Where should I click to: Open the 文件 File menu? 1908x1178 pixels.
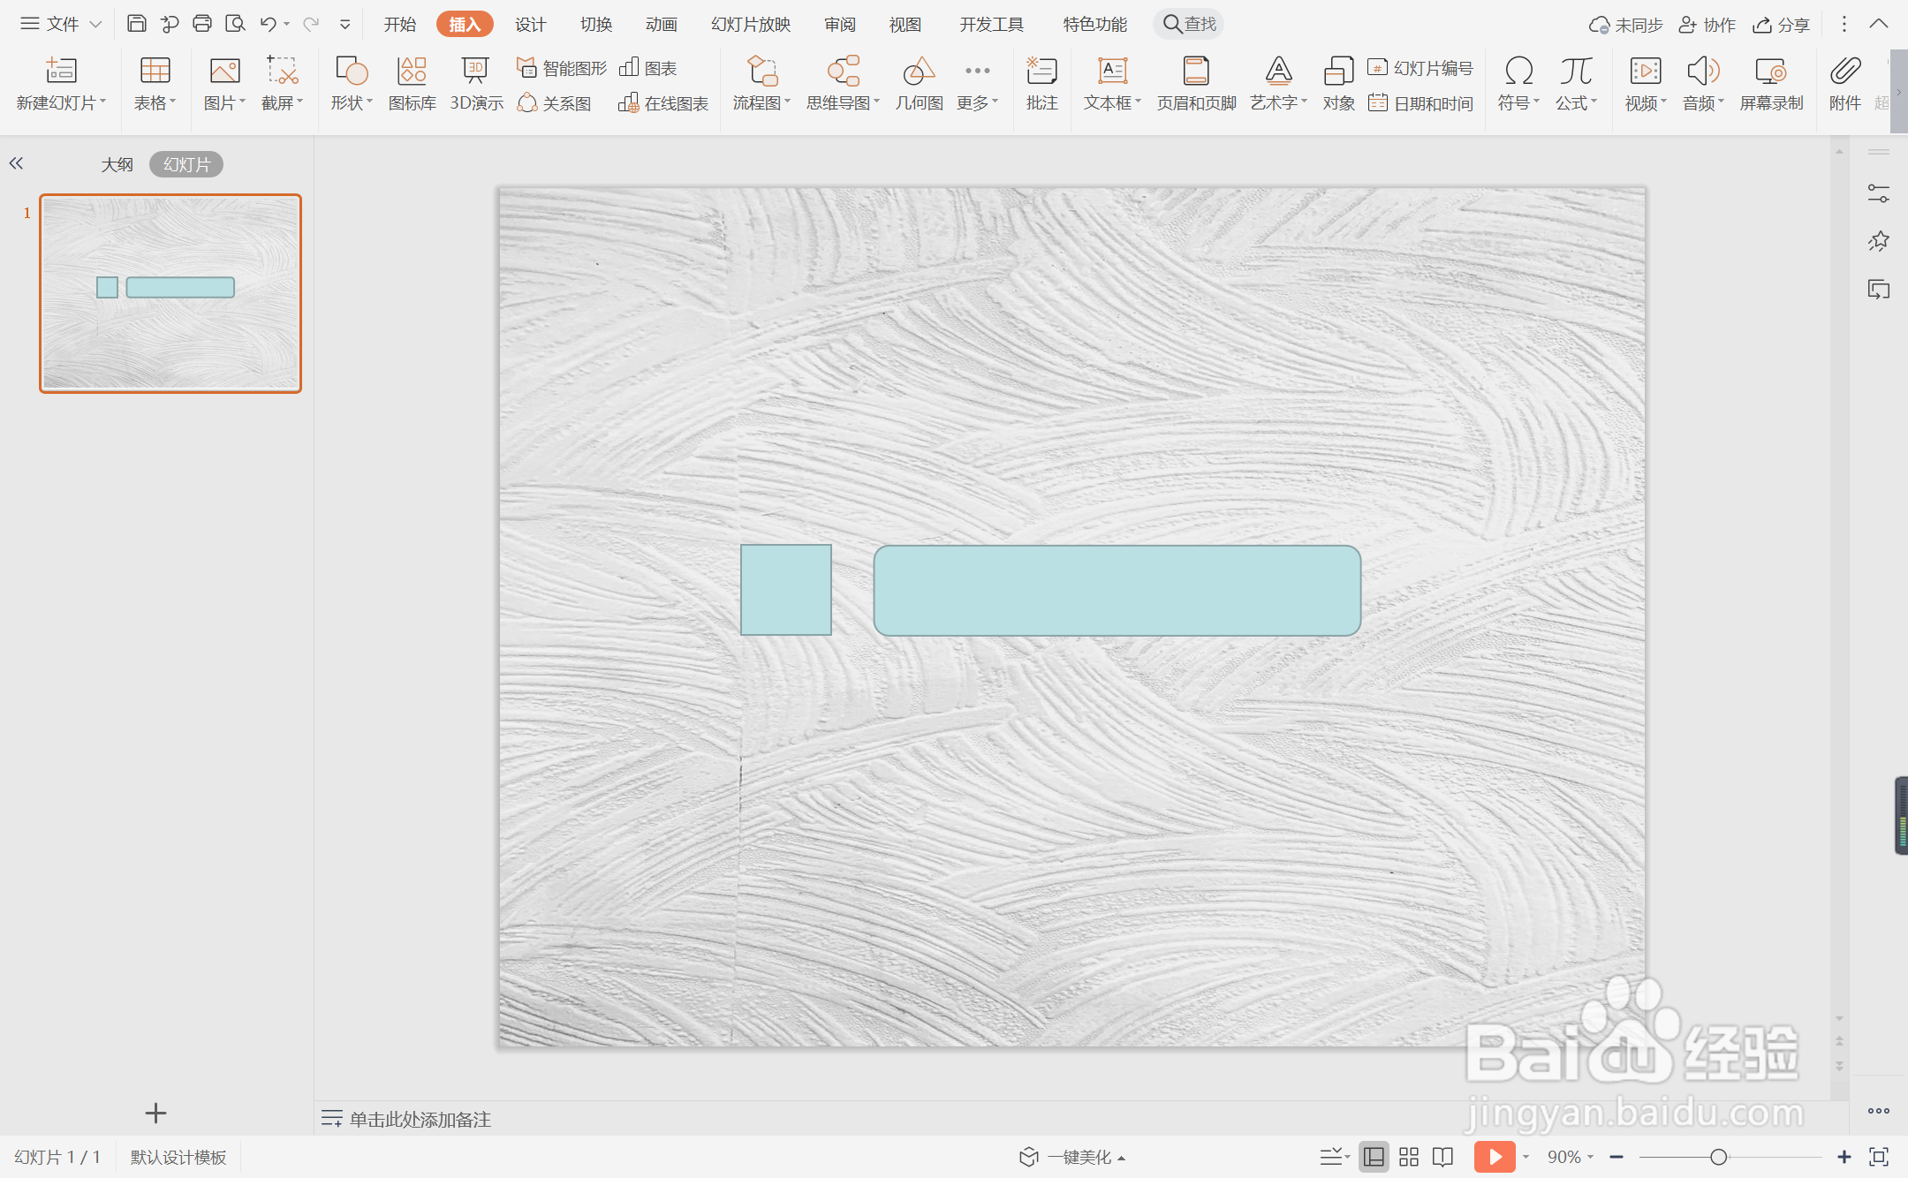[x=61, y=24]
